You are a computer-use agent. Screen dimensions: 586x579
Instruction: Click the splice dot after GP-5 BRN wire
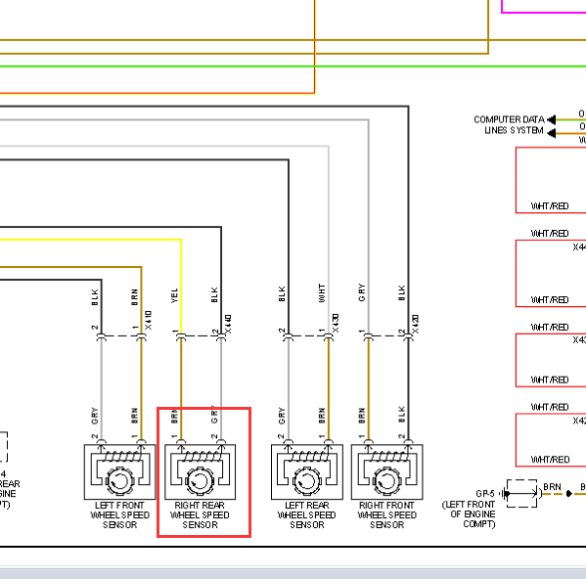pyautogui.click(x=568, y=494)
